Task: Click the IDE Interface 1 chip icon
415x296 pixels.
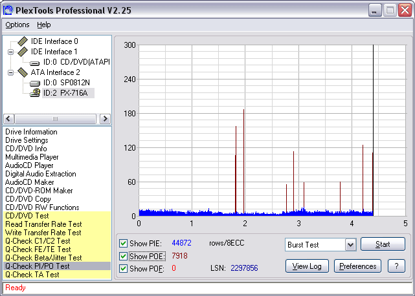Action: tap(23, 52)
